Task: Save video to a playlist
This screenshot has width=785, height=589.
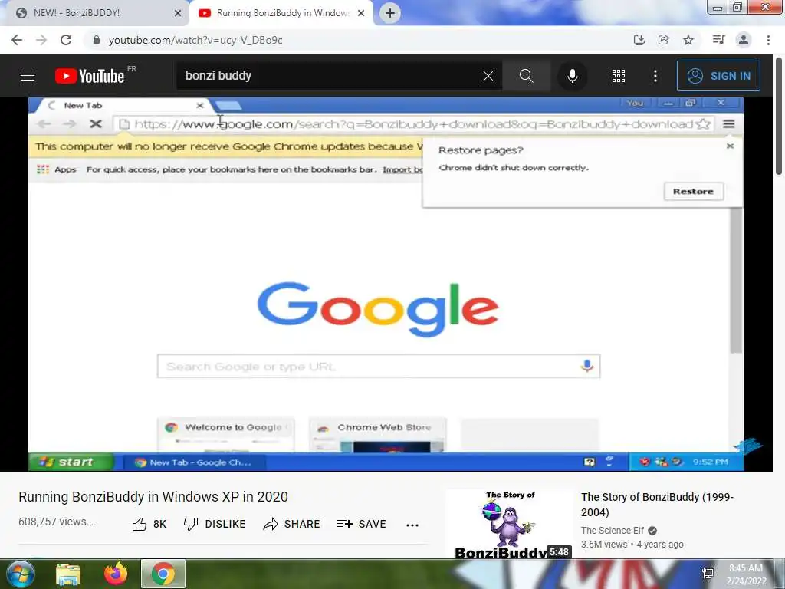Action: coord(362,524)
